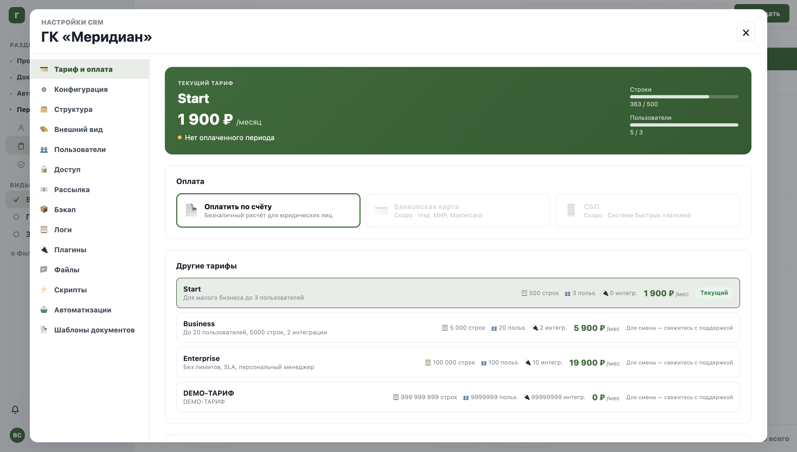The height and width of the screenshot is (452, 797).
Task: Click the plug icon beside Плагины
Action: (x=44, y=250)
